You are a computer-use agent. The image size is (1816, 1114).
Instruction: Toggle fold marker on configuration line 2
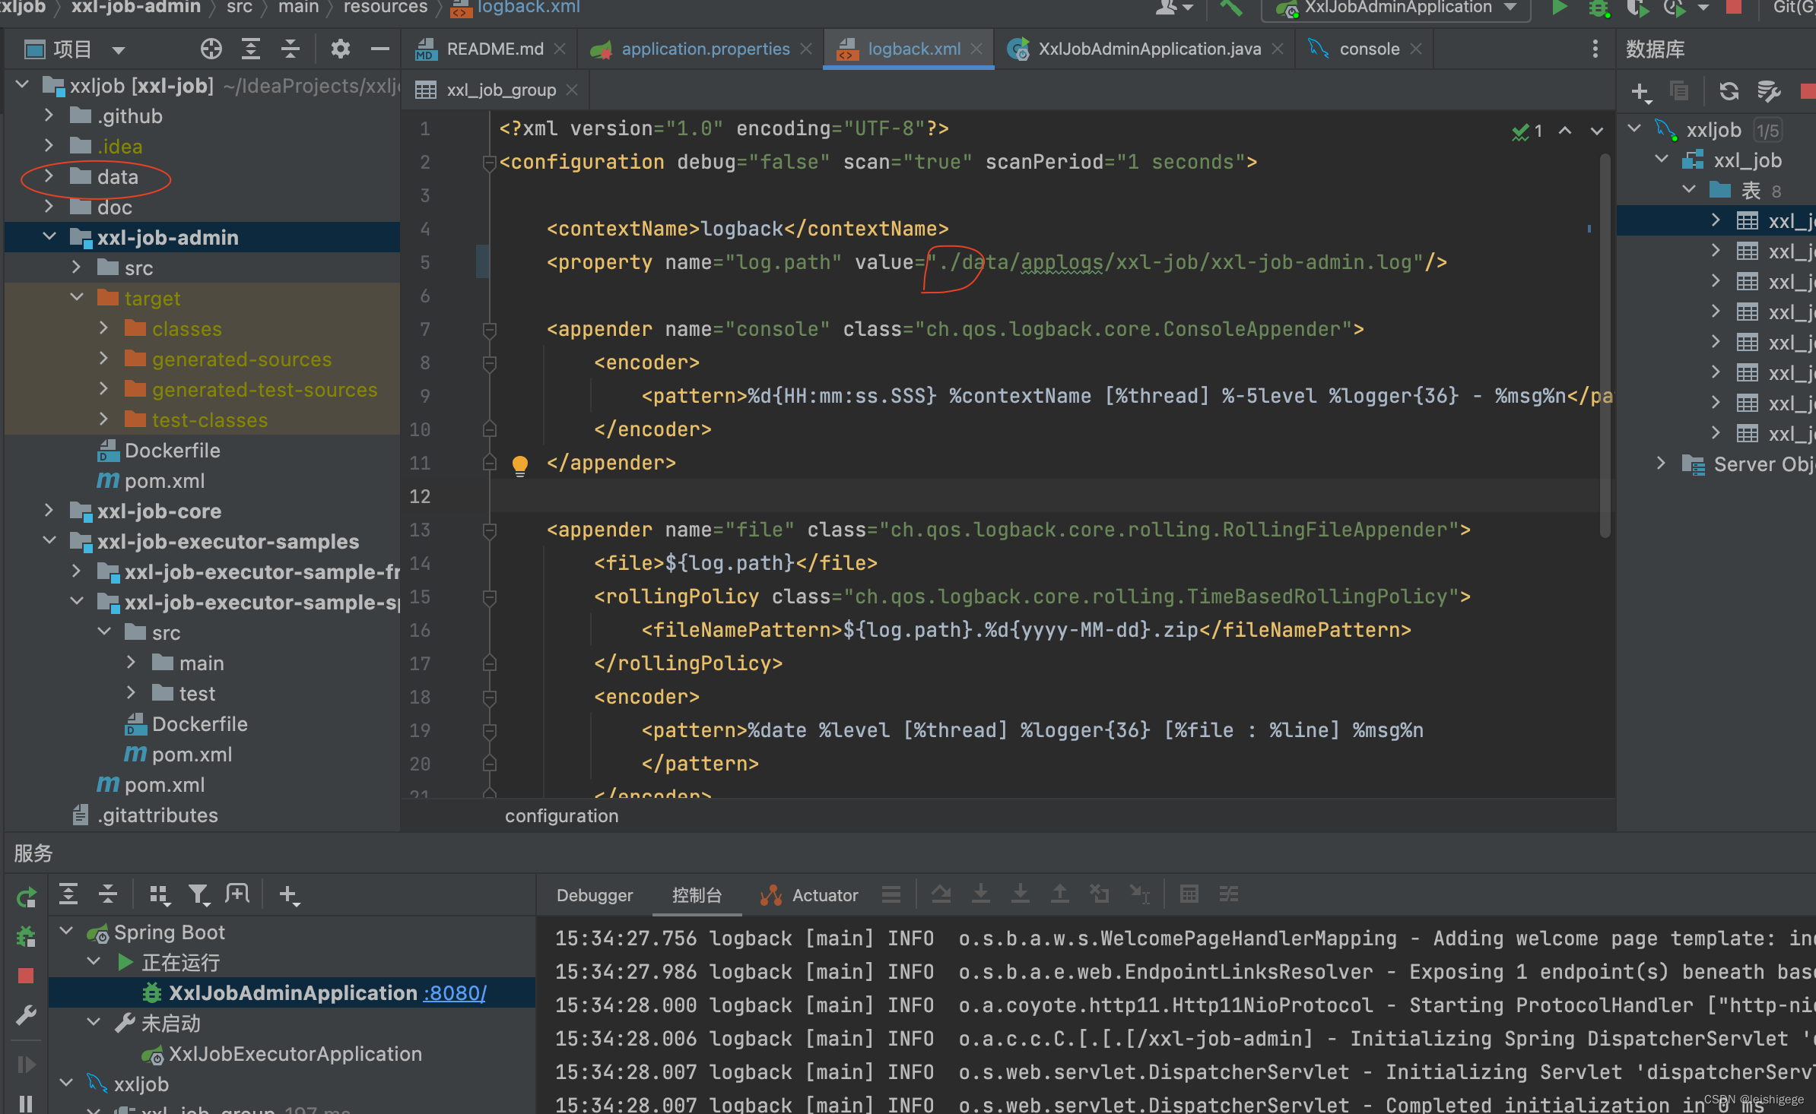[x=490, y=163]
